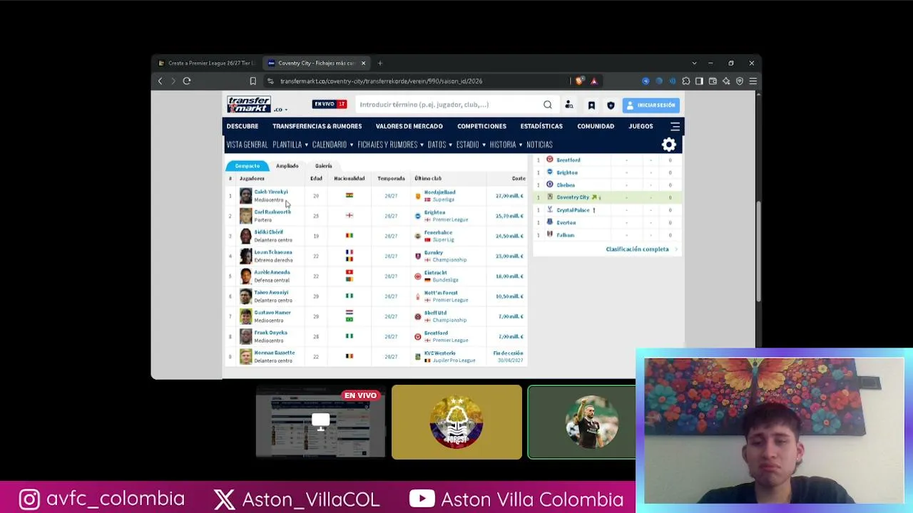Image resolution: width=913 pixels, height=513 pixels.
Task: Open the Brave Shields lion icon
Action: point(580,81)
